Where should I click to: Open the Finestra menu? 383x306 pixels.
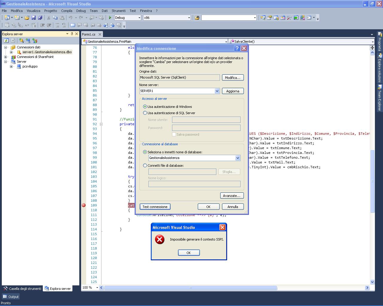coord(146,10)
